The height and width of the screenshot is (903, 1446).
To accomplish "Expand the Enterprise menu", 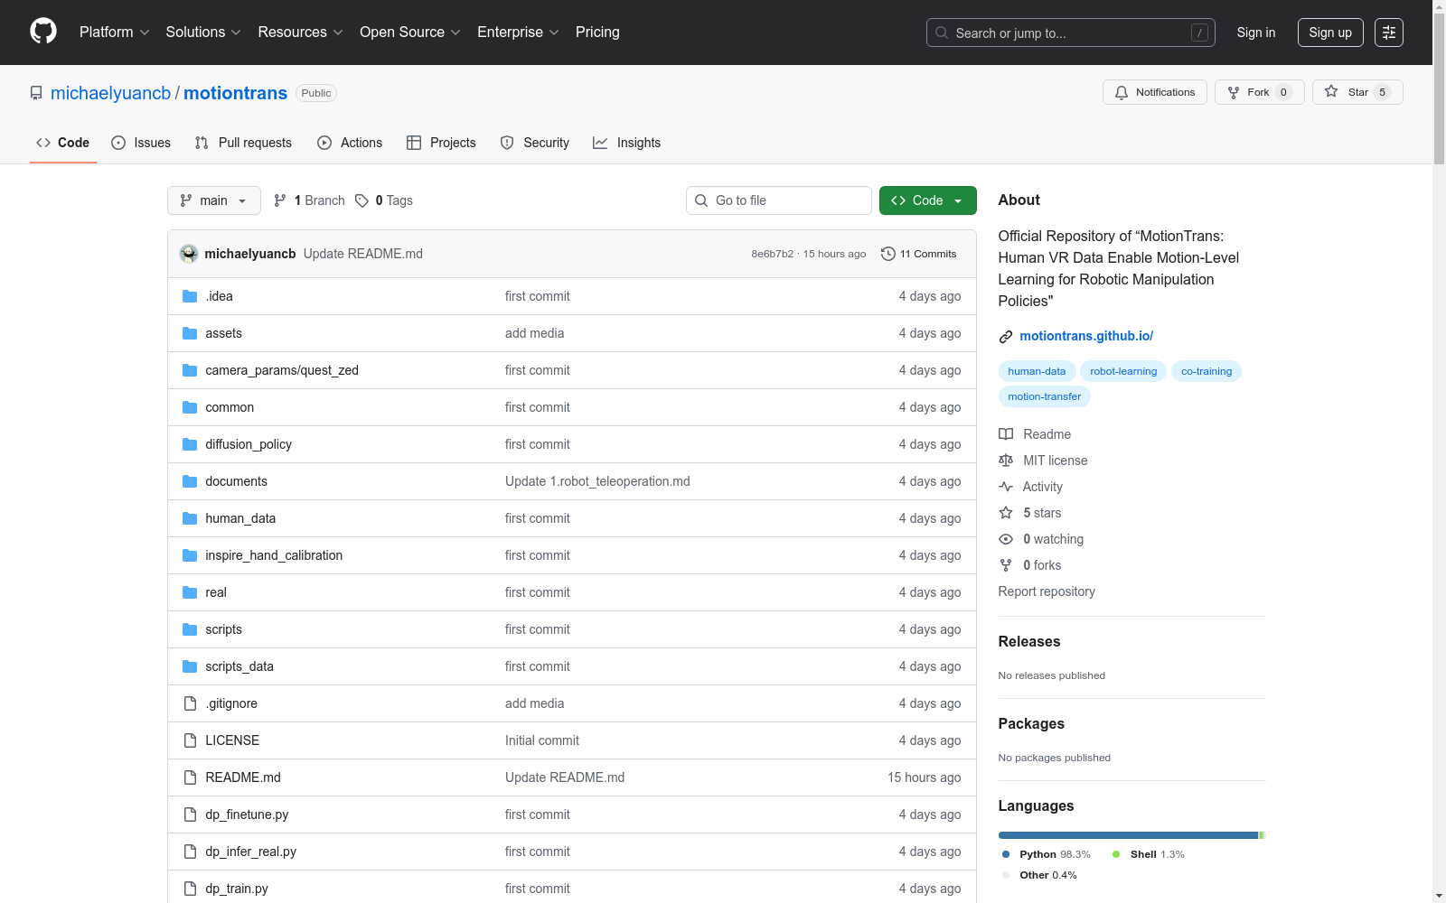I will pyautogui.click(x=518, y=32).
